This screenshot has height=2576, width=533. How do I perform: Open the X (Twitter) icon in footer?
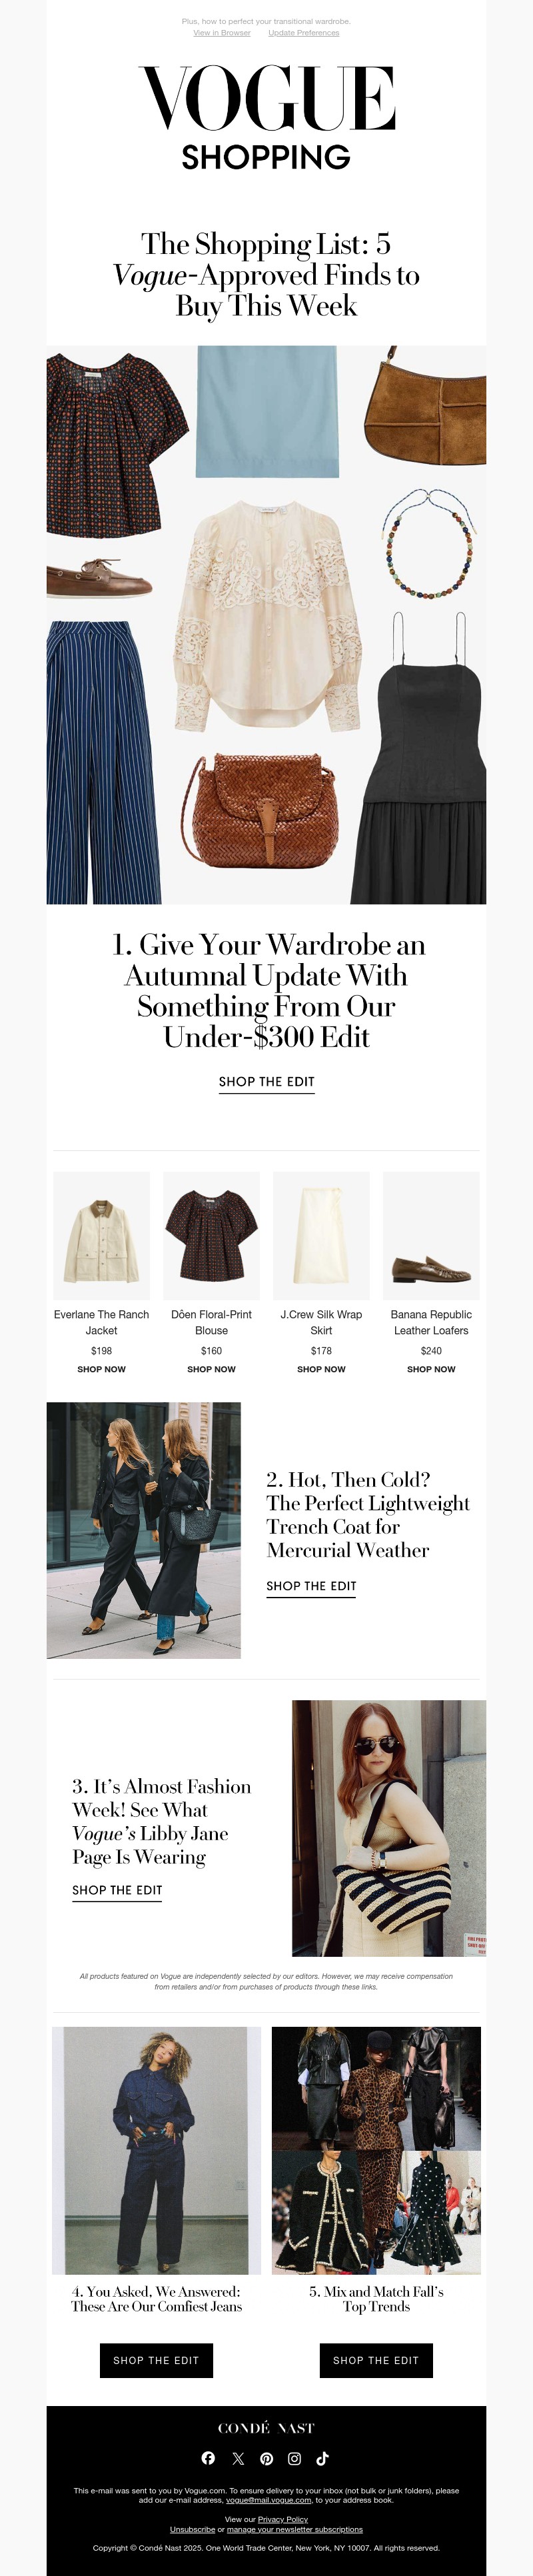coord(238,2459)
